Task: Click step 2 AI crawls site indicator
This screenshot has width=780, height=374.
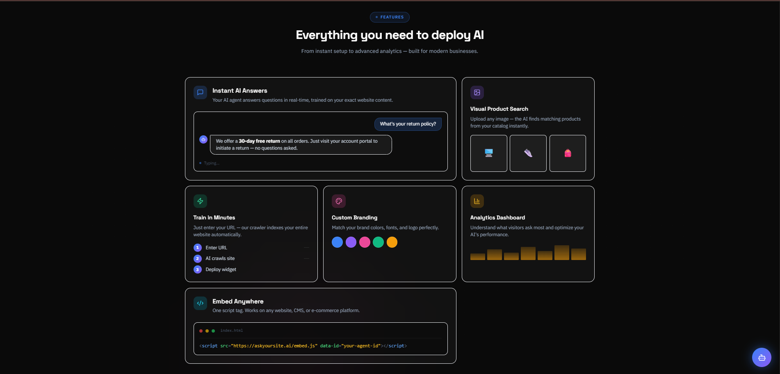Action: (198, 258)
